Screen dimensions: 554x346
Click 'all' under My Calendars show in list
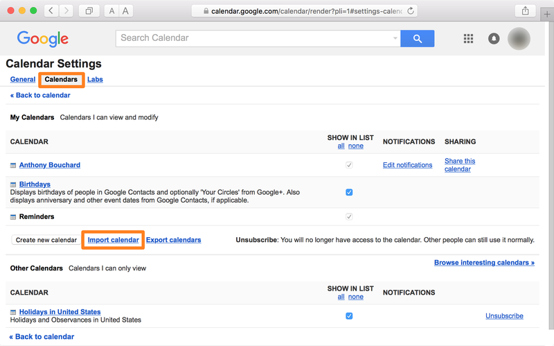pos(341,146)
